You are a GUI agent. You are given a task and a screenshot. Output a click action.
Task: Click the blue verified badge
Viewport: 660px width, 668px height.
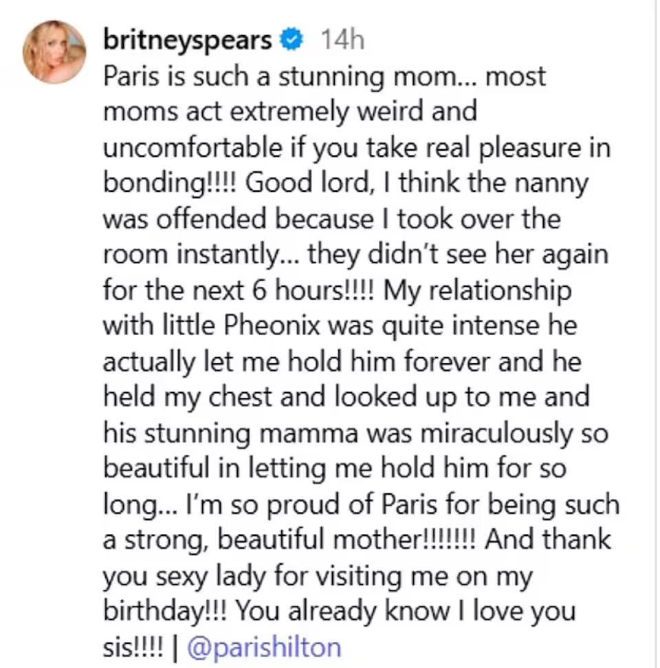coord(293,41)
